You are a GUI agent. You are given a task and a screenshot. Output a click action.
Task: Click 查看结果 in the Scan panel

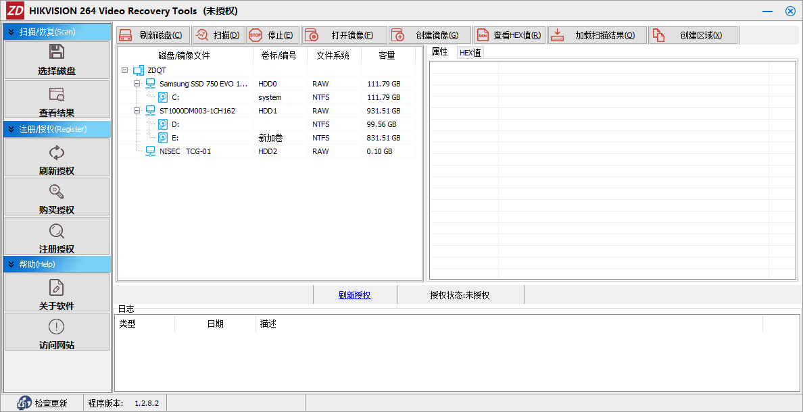click(56, 100)
